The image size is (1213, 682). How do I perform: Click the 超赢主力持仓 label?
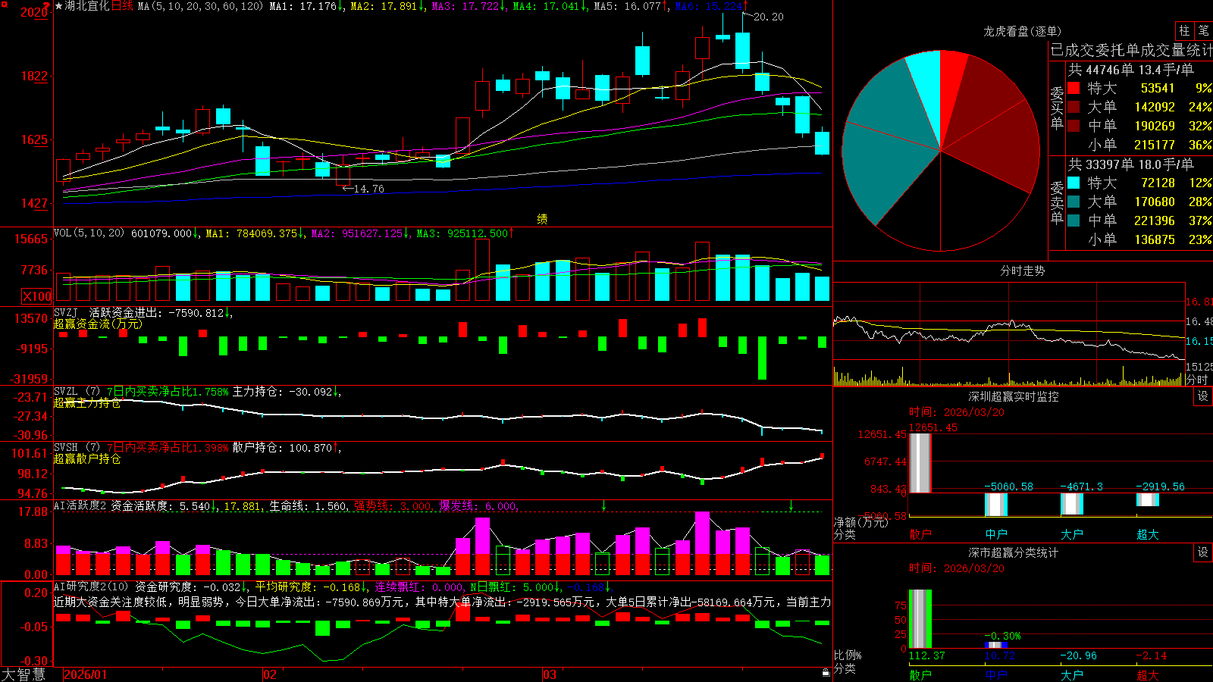coord(87,402)
